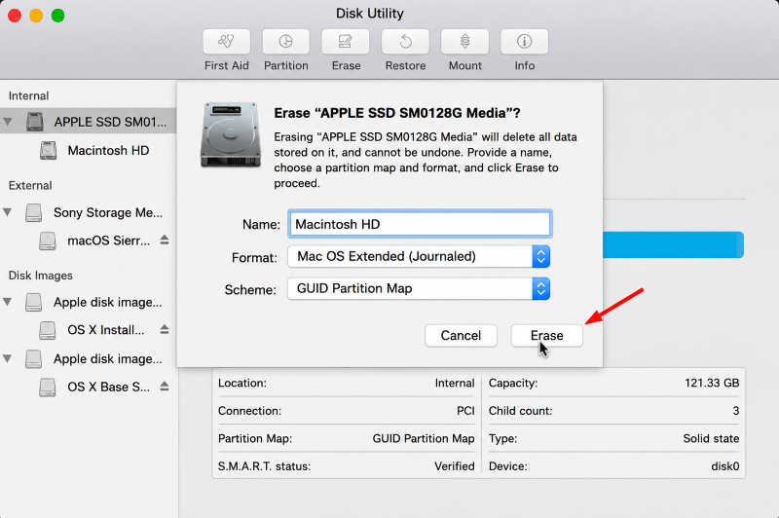Screen dimensions: 779x518
Task: Click the second Apple disk image icon
Action: (x=34, y=358)
